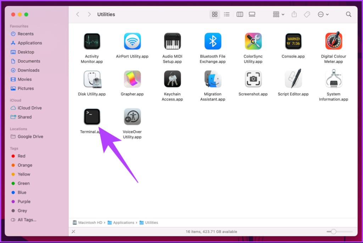The image size is (363, 243).
Task: Click the iCloud section header
Action: click(x=16, y=100)
